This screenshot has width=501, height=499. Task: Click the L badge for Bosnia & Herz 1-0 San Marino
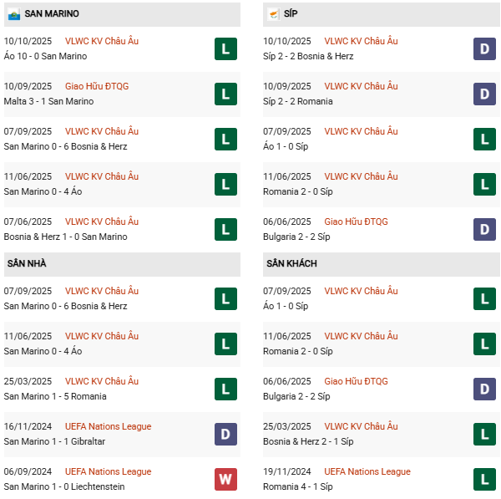click(x=225, y=230)
